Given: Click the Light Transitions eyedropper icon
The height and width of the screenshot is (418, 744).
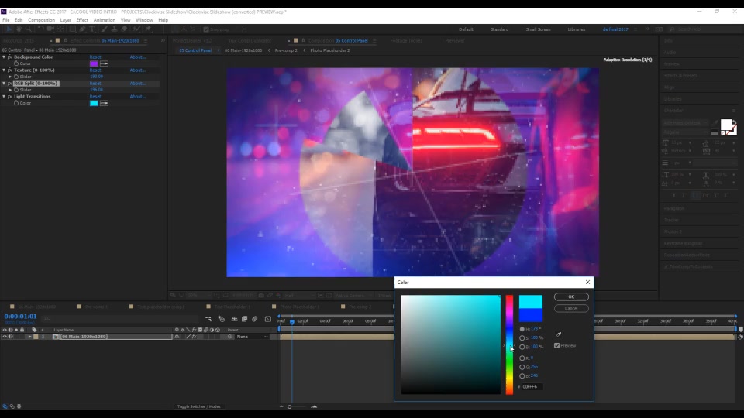Looking at the screenshot, I should point(104,103).
